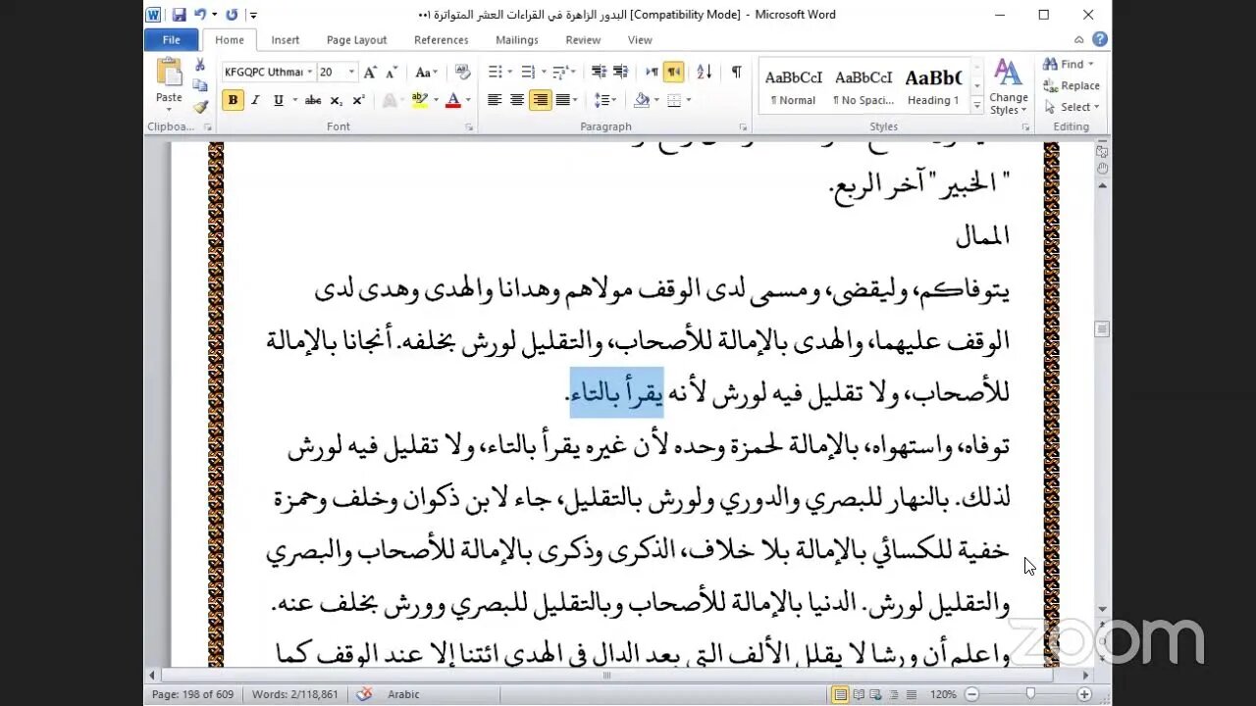Click the Clear Formatting icon
This screenshot has width=1256, height=706.
[x=463, y=72]
